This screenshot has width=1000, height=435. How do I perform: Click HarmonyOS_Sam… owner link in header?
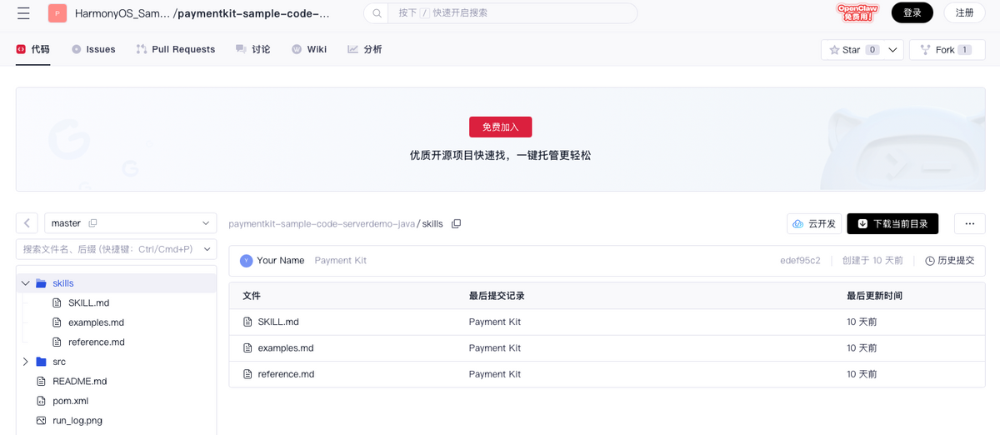(x=122, y=13)
